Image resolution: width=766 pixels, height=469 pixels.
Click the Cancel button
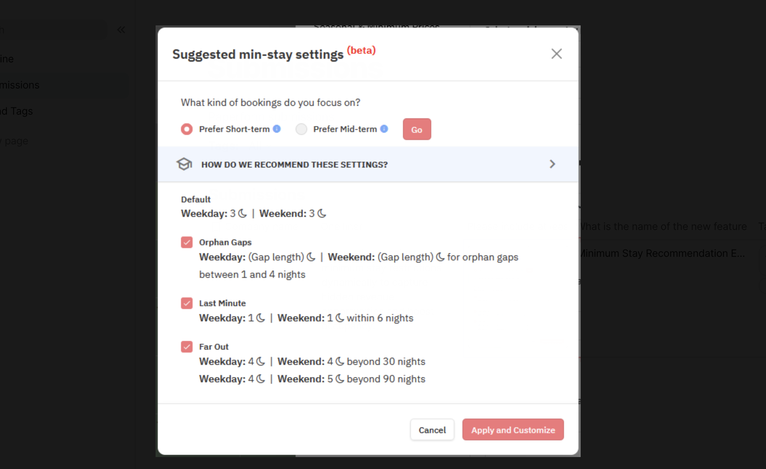click(x=432, y=429)
